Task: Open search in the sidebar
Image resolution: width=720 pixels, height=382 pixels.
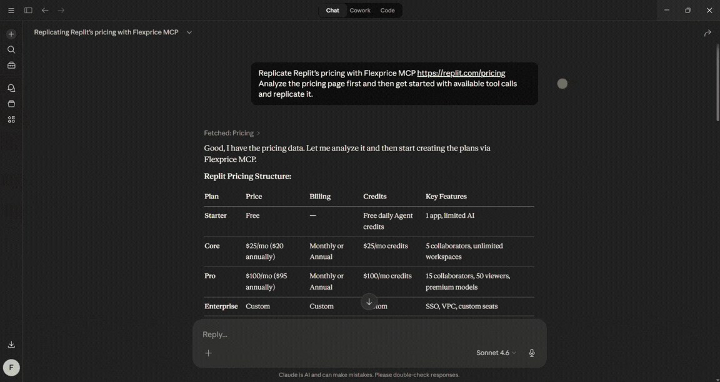Action: tap(11, 49)
